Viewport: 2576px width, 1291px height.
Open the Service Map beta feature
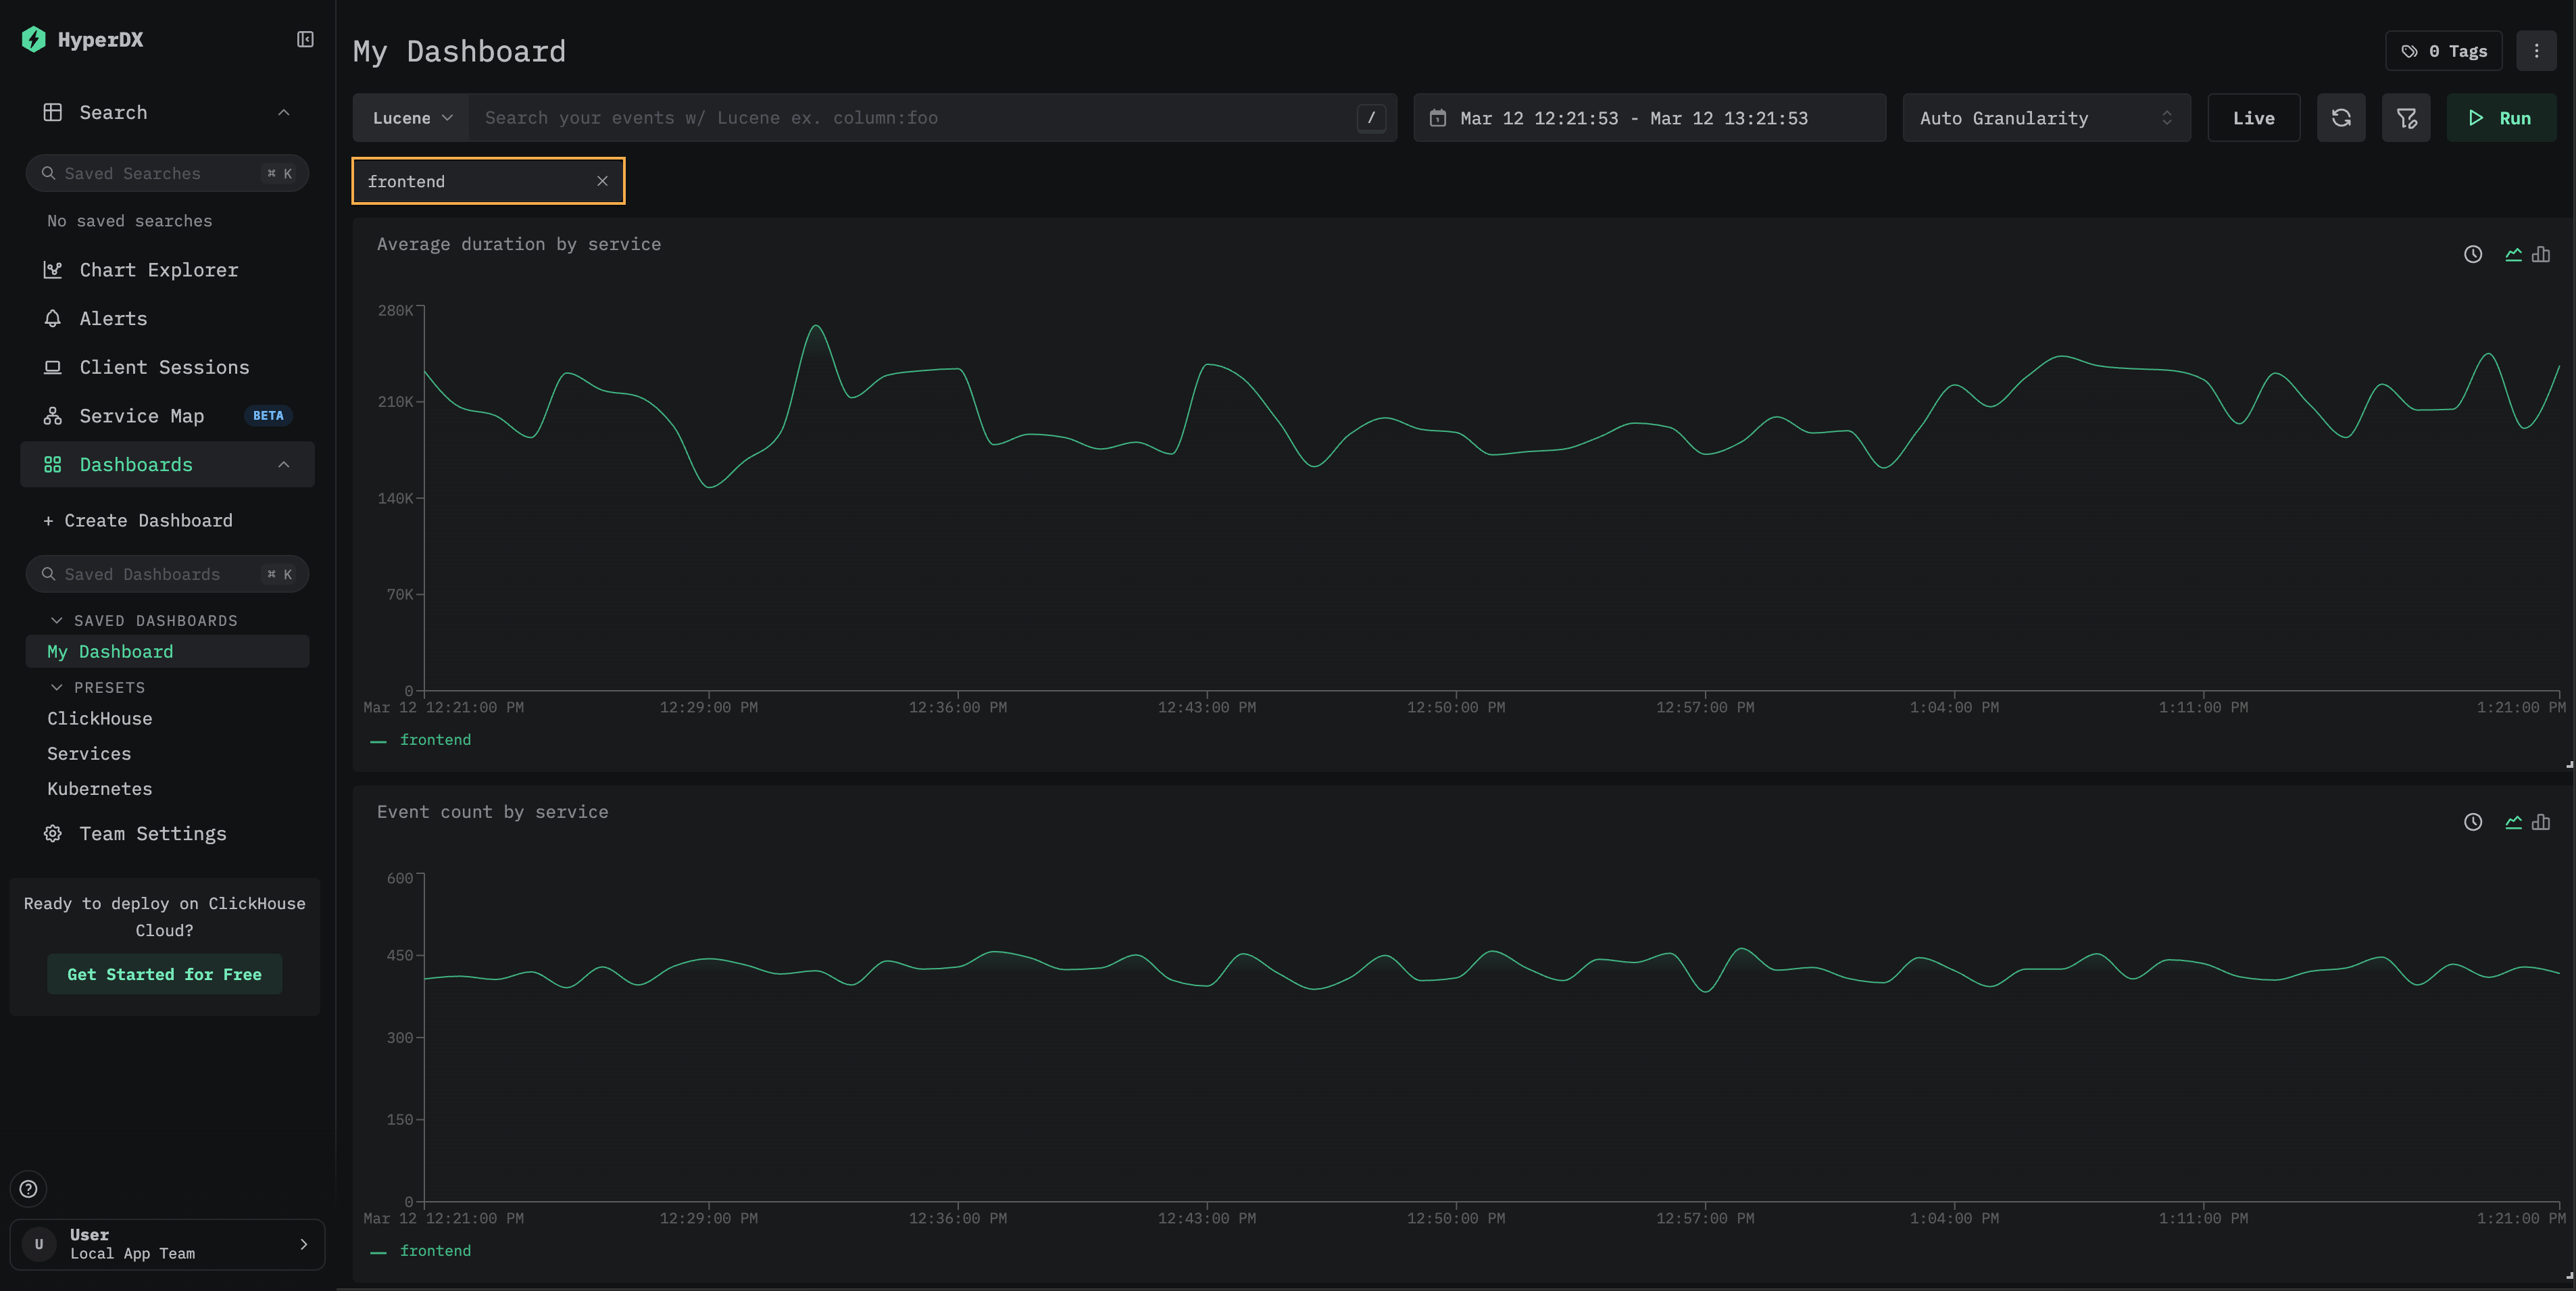click(141, 416)
